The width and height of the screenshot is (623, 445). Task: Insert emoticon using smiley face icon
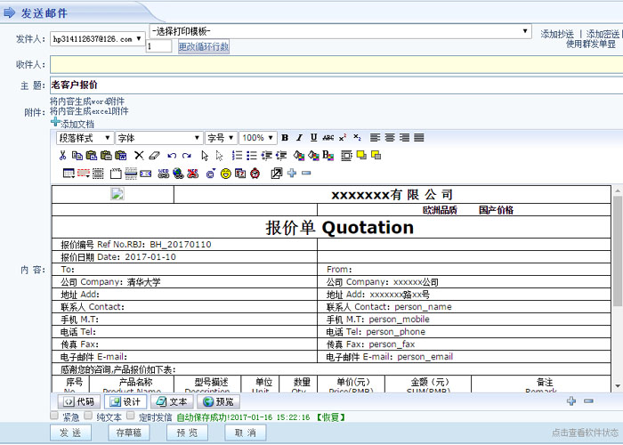pyautogui.click(x=225, y=173)
